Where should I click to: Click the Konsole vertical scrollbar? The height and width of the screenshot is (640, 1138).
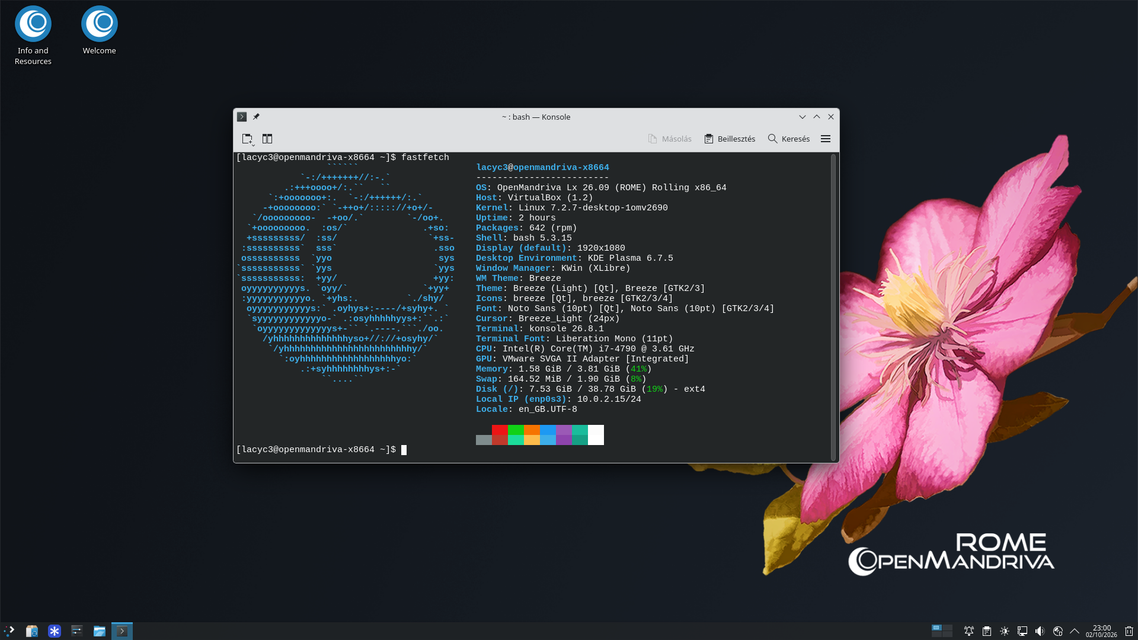(x=833, y=307)
